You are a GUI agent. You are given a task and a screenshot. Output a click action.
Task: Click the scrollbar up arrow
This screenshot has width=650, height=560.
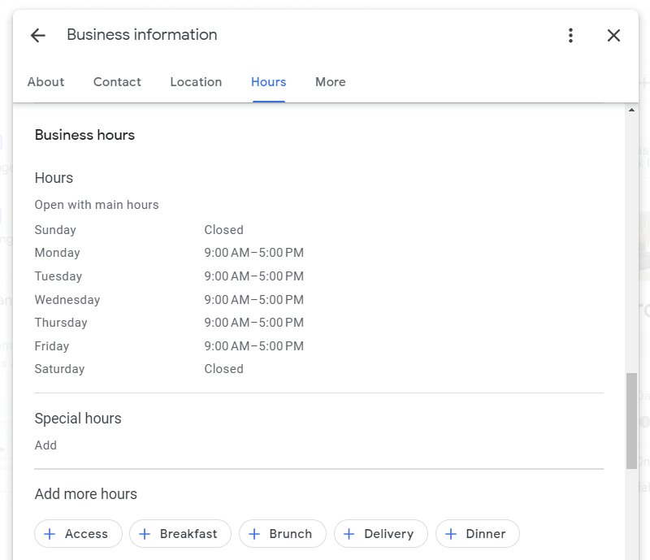click(631, 111)
